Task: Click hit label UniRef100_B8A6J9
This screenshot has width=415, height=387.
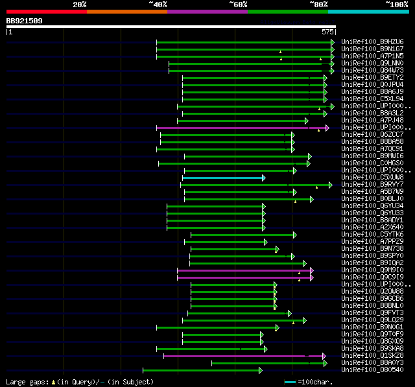Action: tap(372, 92)
